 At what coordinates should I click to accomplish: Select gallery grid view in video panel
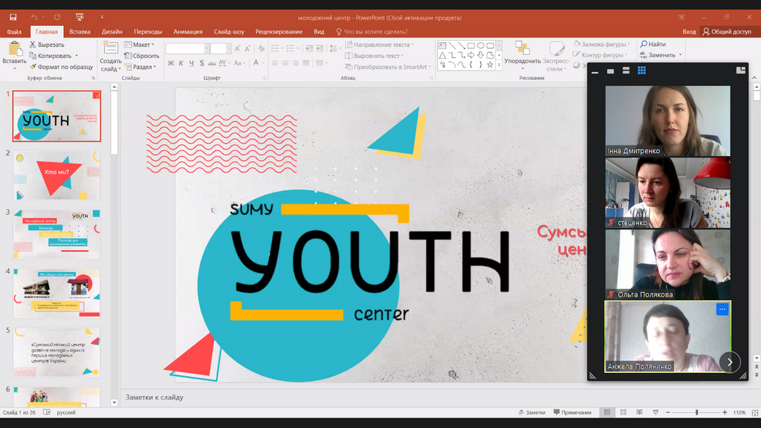tap(641, 71)
